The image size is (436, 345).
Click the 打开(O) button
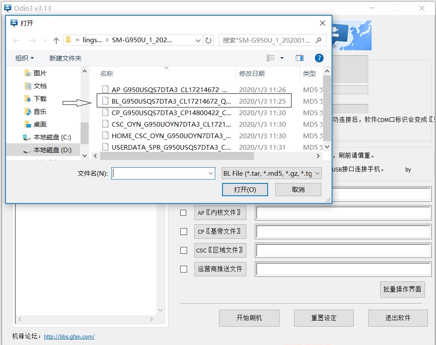point(245,189)
